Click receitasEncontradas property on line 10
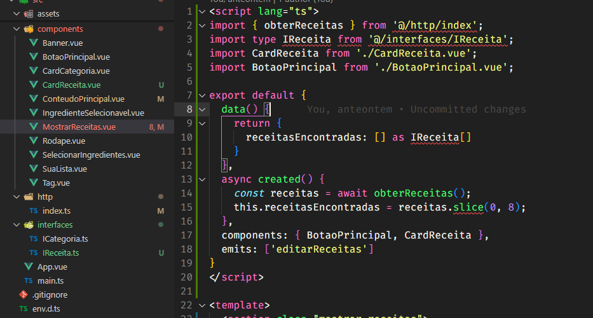The width and height of the screenshot is (593, 318). [304, 137]
